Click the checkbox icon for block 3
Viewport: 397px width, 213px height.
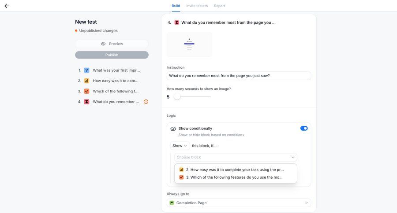click(86, 91)
